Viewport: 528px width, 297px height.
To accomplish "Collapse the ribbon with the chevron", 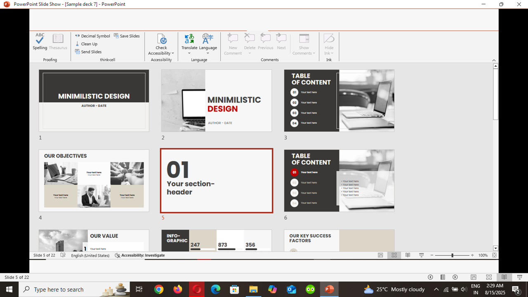I will (494, 60).
